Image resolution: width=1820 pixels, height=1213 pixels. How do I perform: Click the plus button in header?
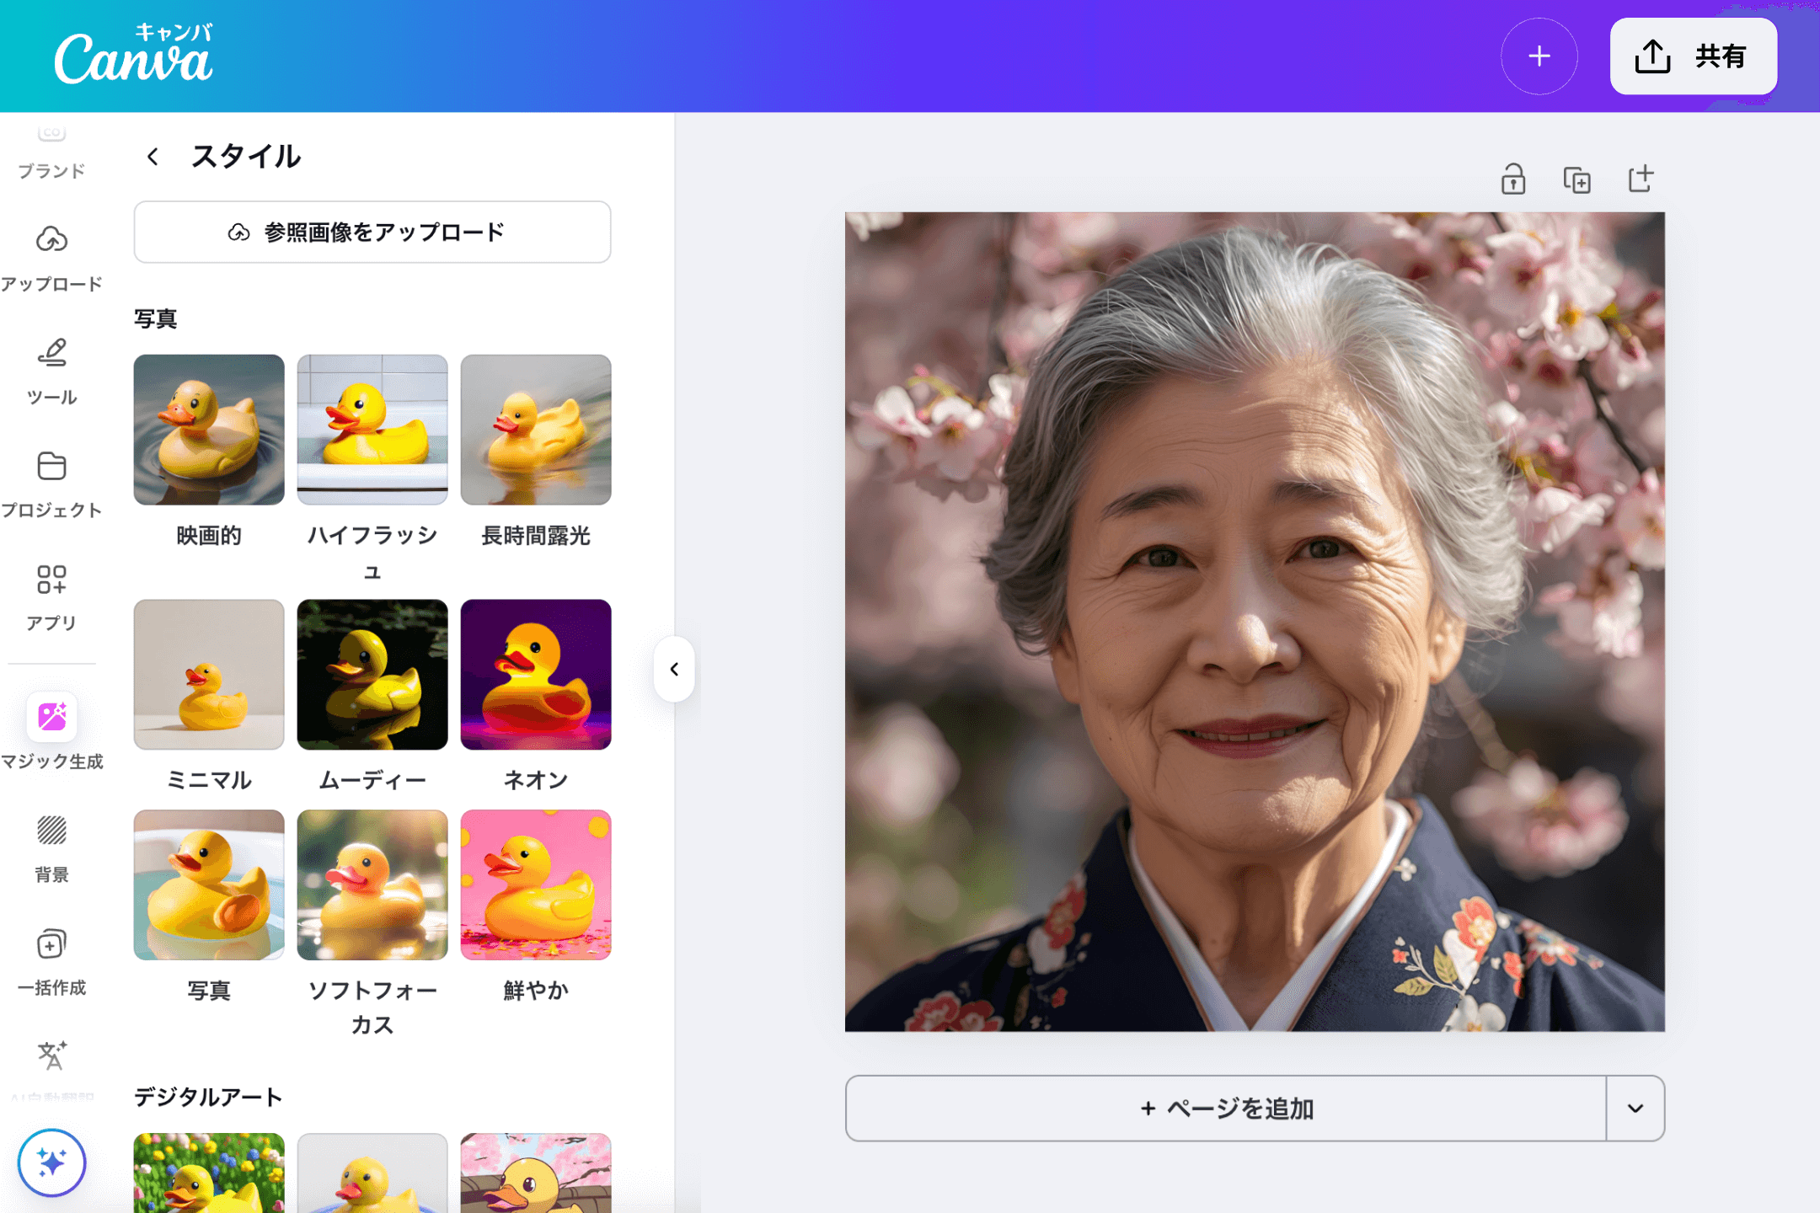pos(1539,56)
